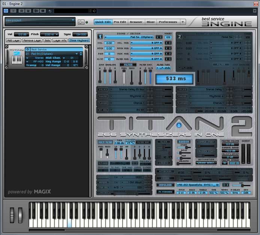Select sound section 2 number icon

pos(179,37)
